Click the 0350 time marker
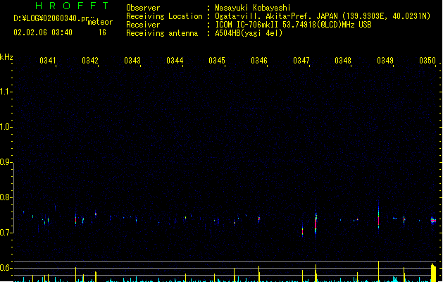Viewport: 443px width, 282px height. pyautogui.click(x=428, y=61)
